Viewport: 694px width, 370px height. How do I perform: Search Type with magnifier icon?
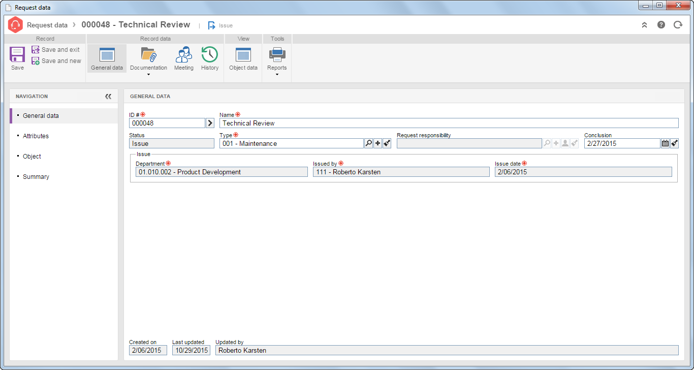pyautogui.click(x=368, y=144)
